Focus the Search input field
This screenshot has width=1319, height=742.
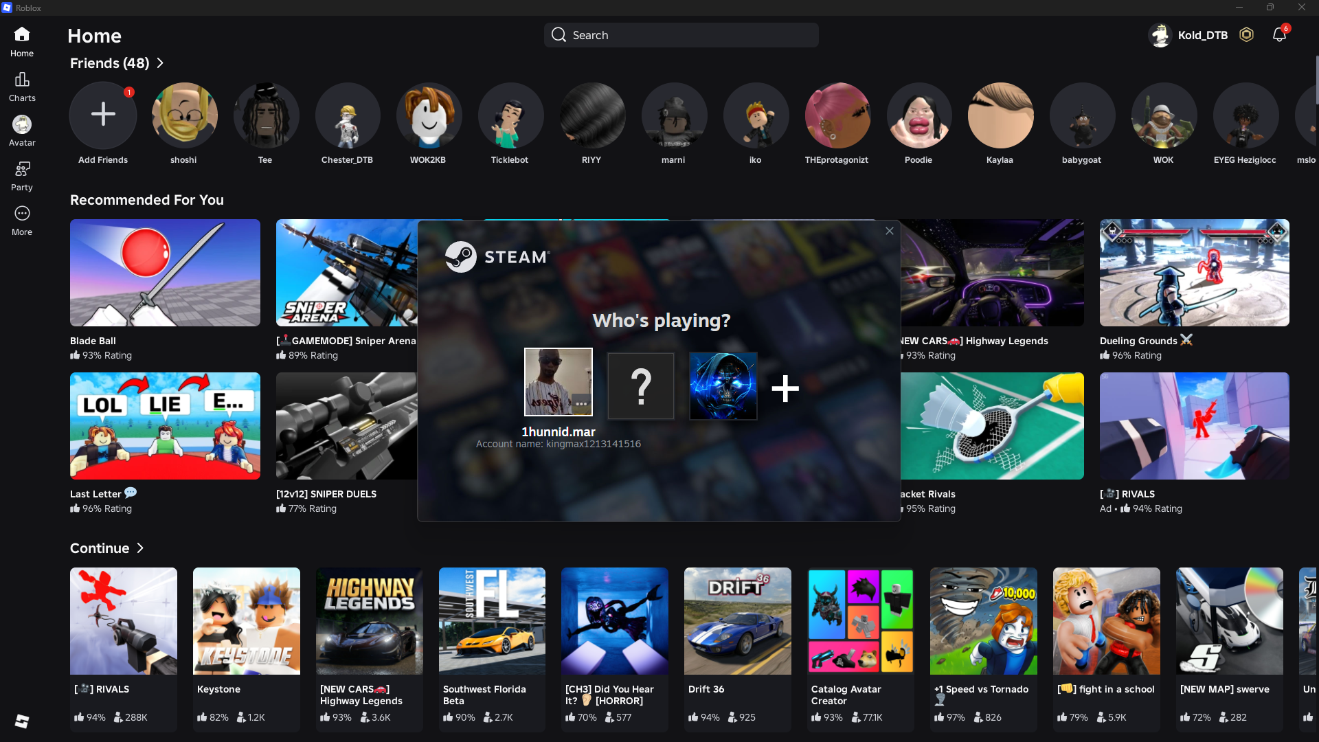pos(681,35)
